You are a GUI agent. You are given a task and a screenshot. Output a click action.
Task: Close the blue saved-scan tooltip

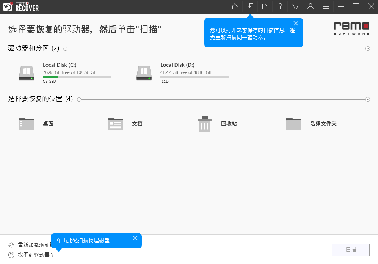(x=296, y=24)
